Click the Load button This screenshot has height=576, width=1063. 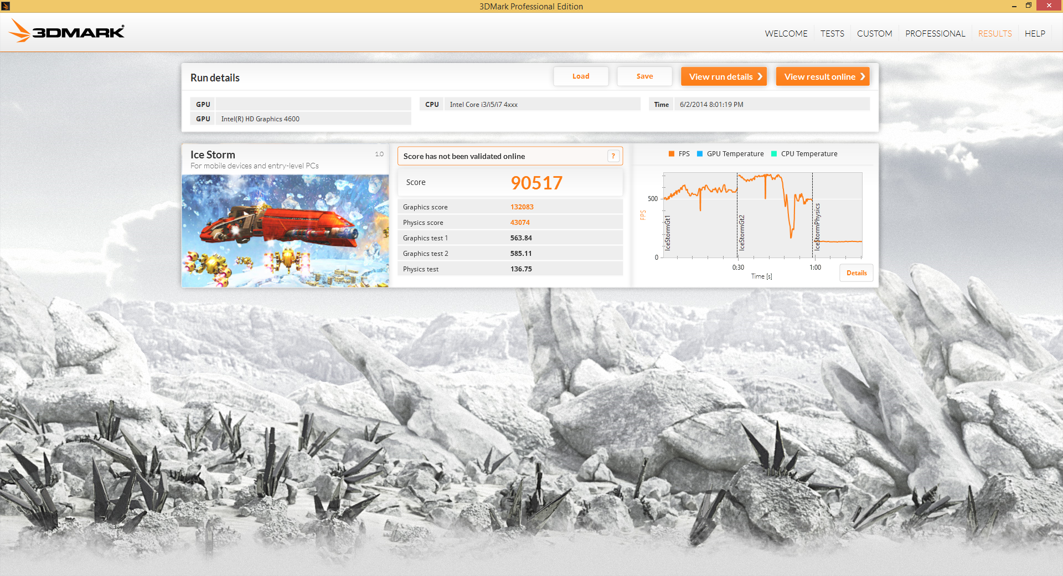(x=581, y=76)
